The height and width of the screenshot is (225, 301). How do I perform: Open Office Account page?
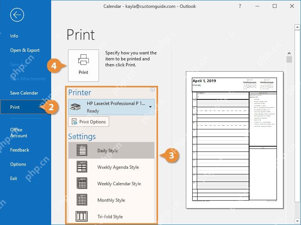coord(18,133)
